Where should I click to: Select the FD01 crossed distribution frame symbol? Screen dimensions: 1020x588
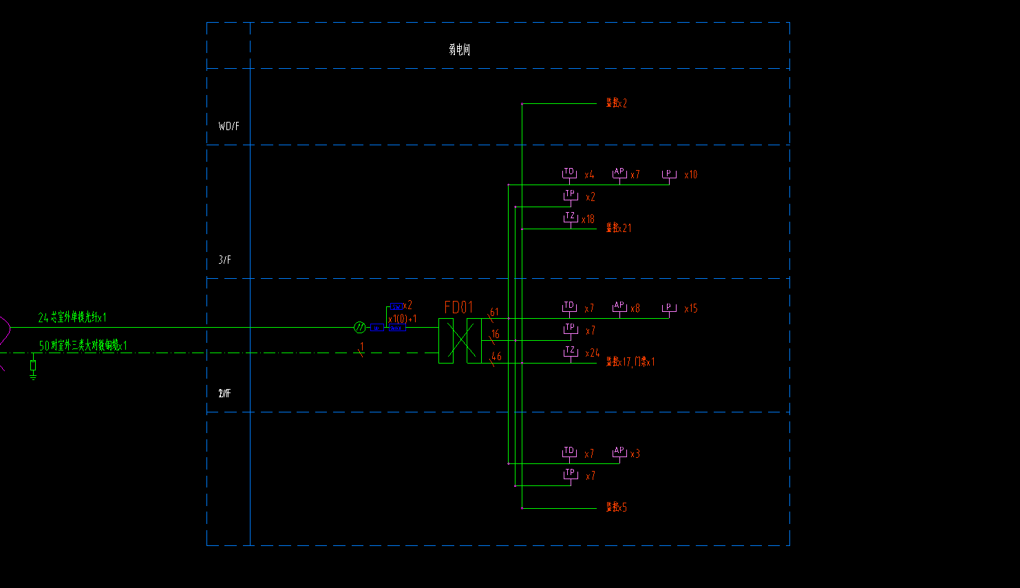[460, 341]
